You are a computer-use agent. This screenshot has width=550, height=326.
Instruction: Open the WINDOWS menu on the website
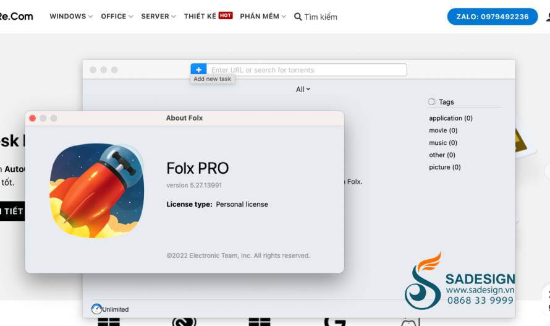click(x=68, y=17)
